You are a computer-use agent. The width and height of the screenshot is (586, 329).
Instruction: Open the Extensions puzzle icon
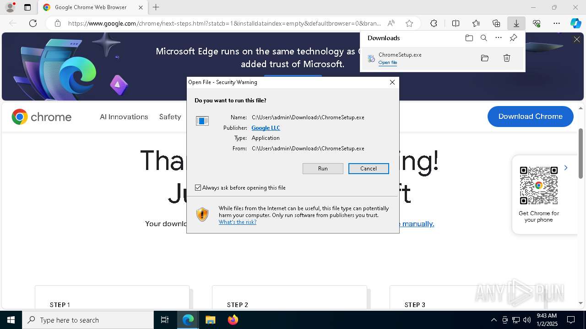click(434, 23)
